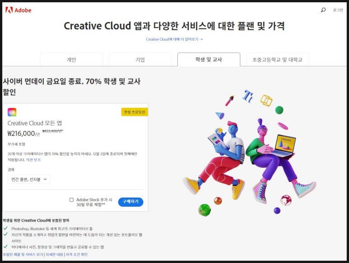Open search with the magnifier icon
This screenshot has height=263, width=349.
(x=323, y=10)
